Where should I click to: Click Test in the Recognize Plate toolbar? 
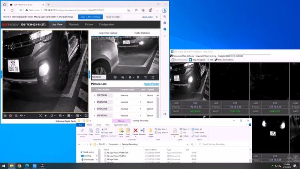pos(210,60)
